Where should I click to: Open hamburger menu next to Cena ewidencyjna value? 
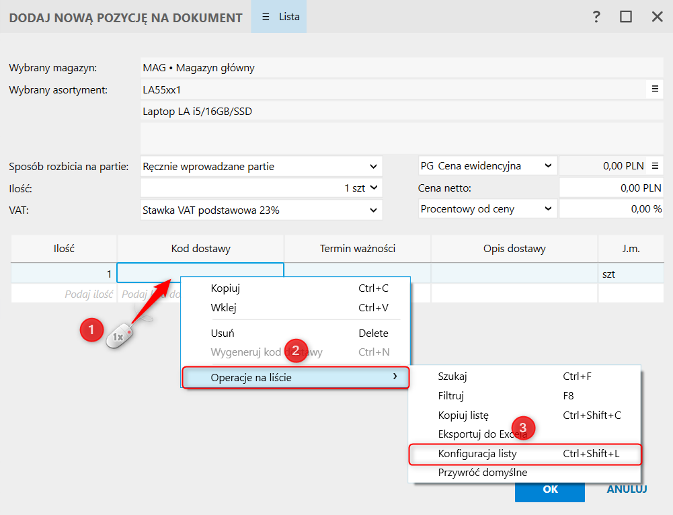point(654,166)
